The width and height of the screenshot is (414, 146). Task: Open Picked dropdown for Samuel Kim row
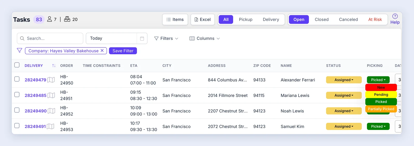378,126
